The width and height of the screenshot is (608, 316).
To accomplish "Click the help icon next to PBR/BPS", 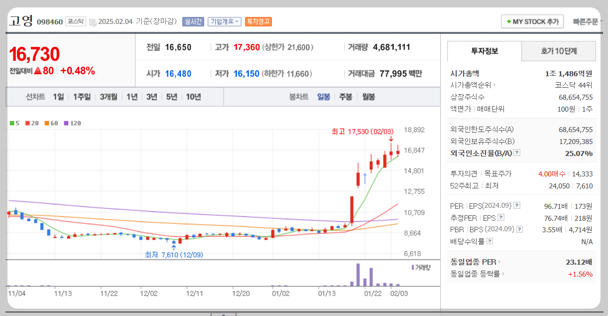I will tap(519, 229).
